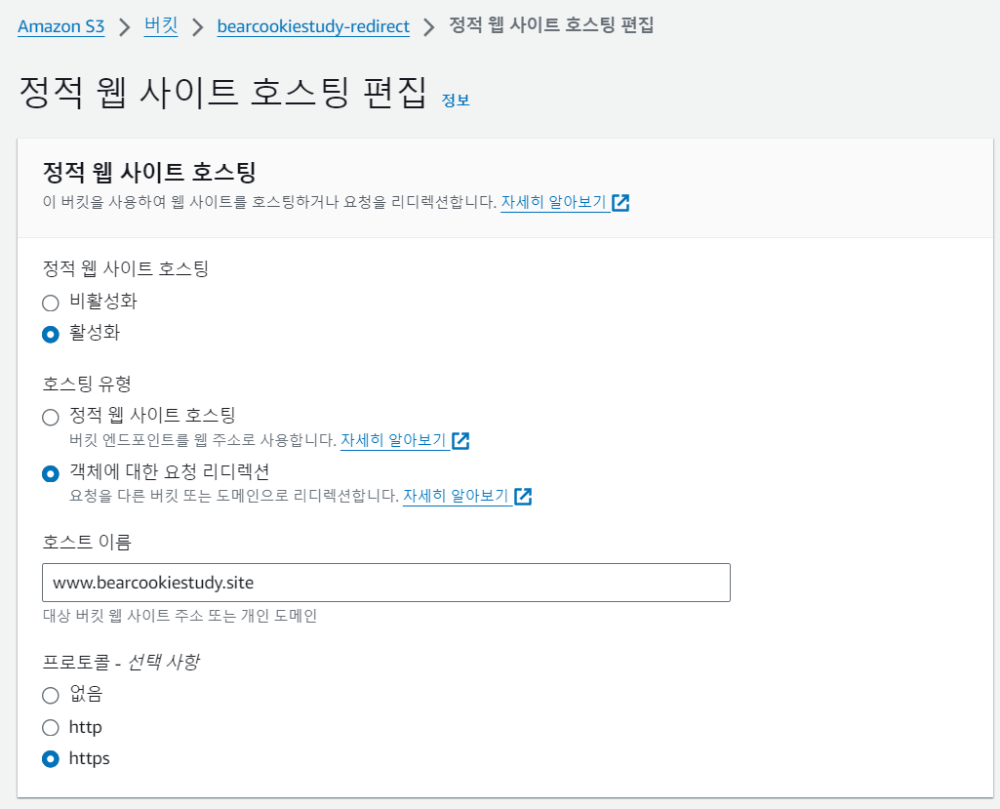The image size is (1000, 809).
Task: Open 자세히 알아보기 link about bucket endpoint
Action: tap(393, 440)
